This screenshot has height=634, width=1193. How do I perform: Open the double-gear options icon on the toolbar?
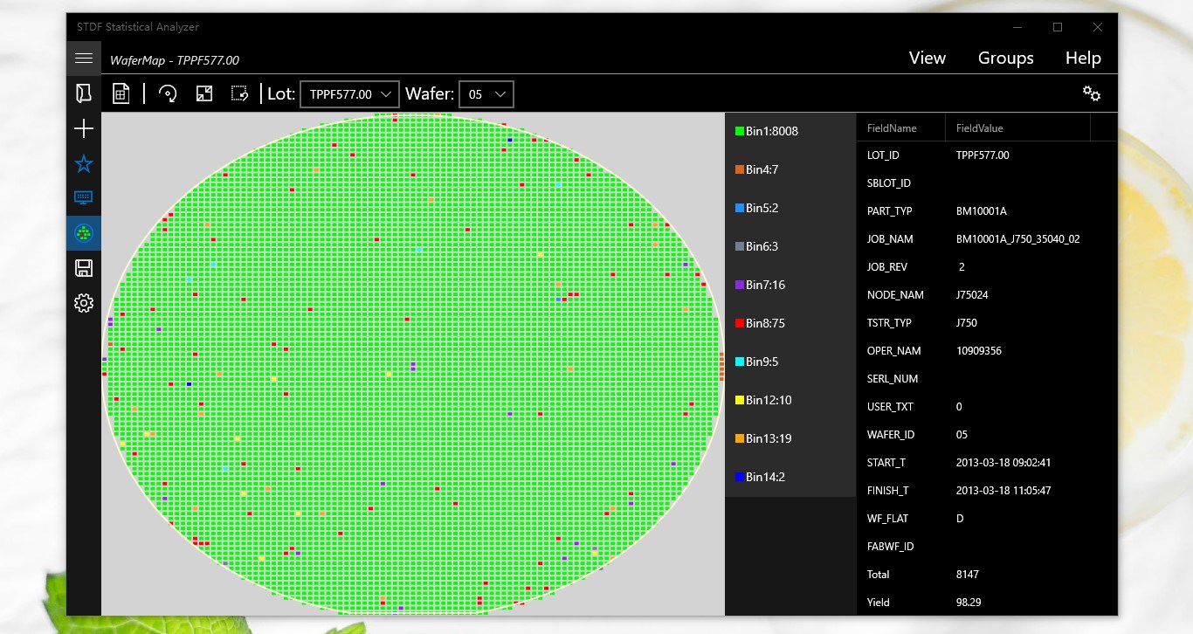point(1092,93)
